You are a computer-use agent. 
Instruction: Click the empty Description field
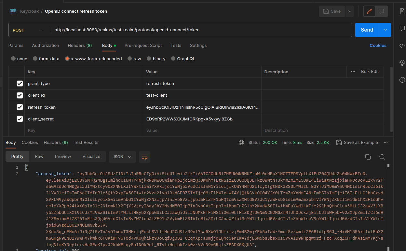322,131
